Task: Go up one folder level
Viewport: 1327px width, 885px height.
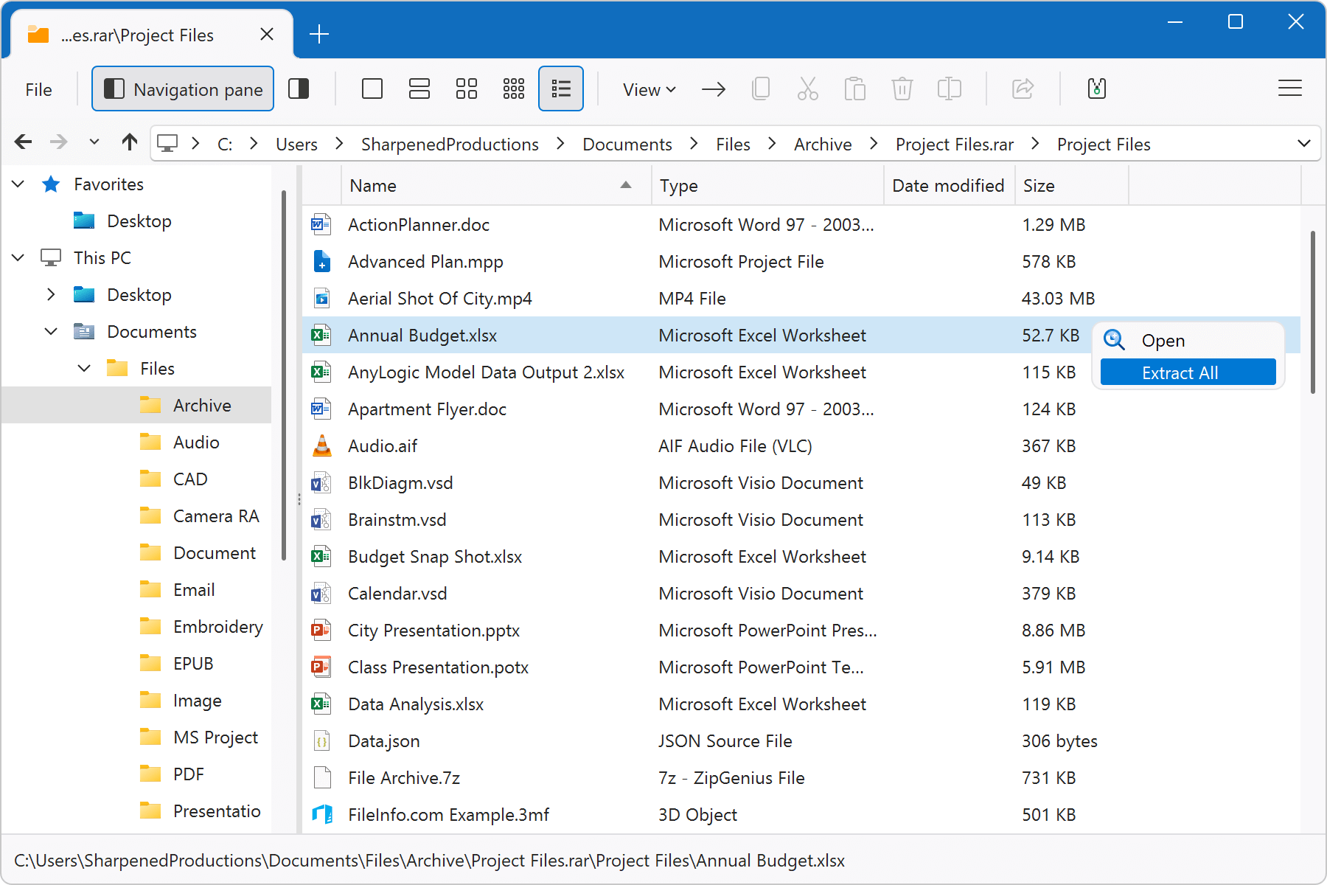Action: point(130,142)
